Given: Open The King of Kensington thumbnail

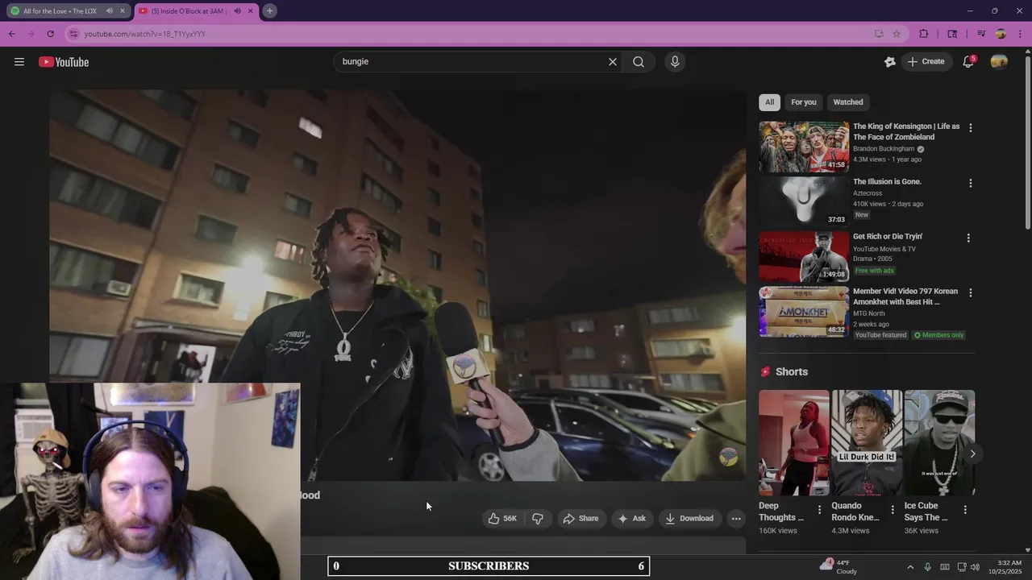Looking at the screenshot, I should point(804,147).
